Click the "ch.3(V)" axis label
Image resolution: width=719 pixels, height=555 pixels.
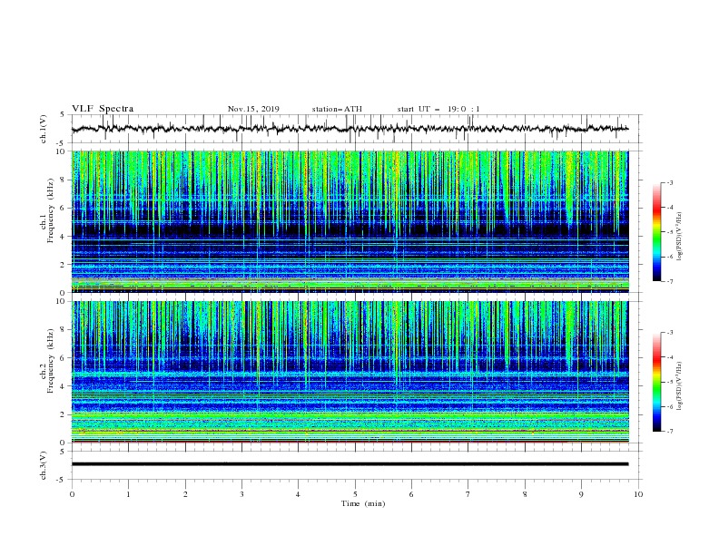pyautogui.click(x=44, y=465)
